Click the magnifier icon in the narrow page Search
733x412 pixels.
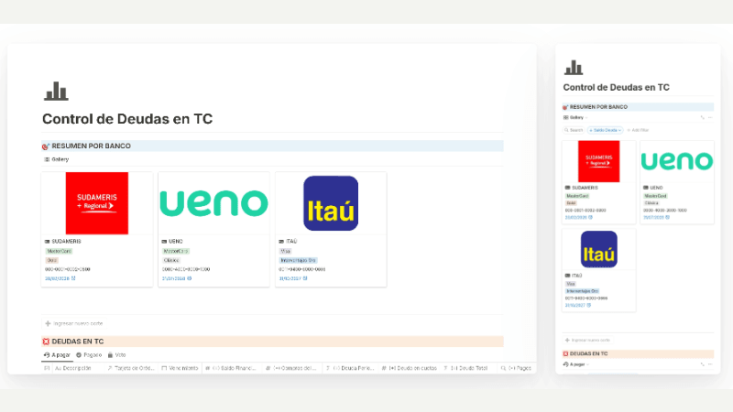tap(566, 130)
